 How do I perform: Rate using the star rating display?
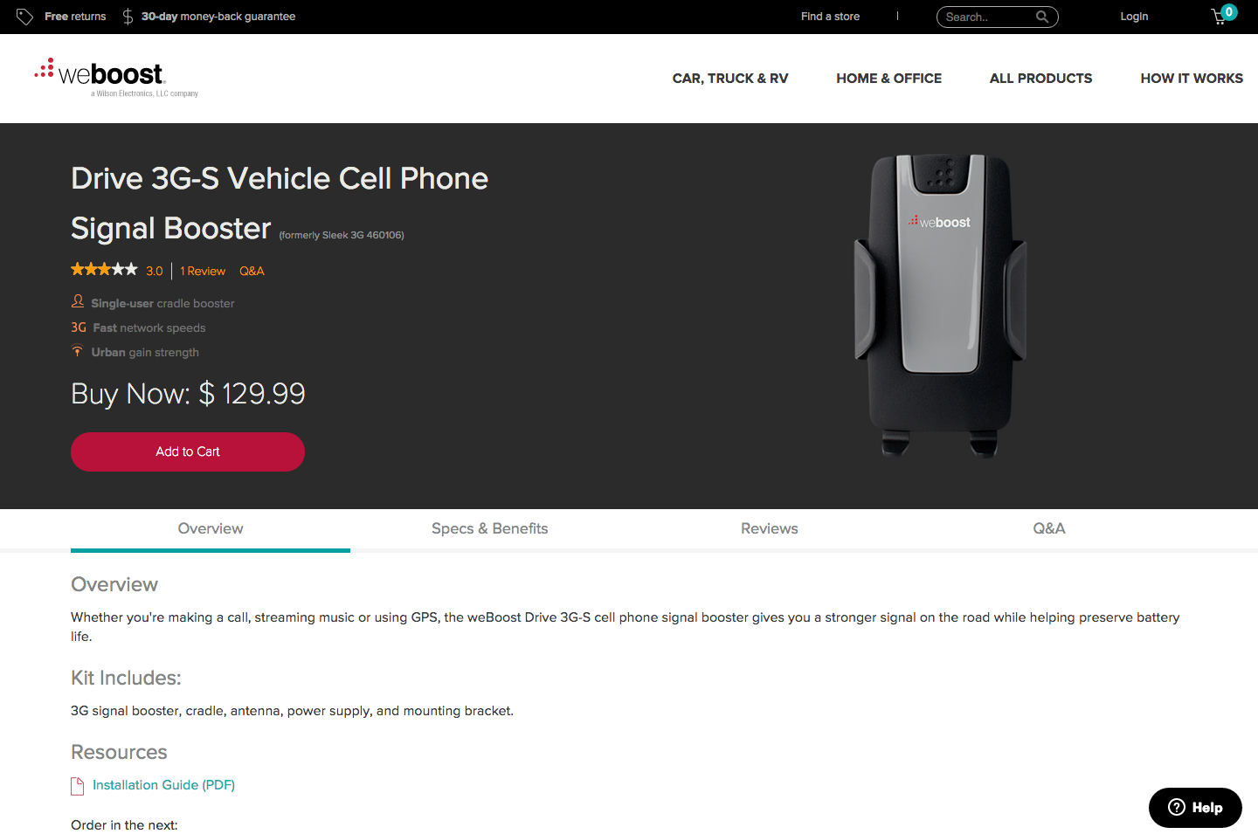[x=104, y=269]
